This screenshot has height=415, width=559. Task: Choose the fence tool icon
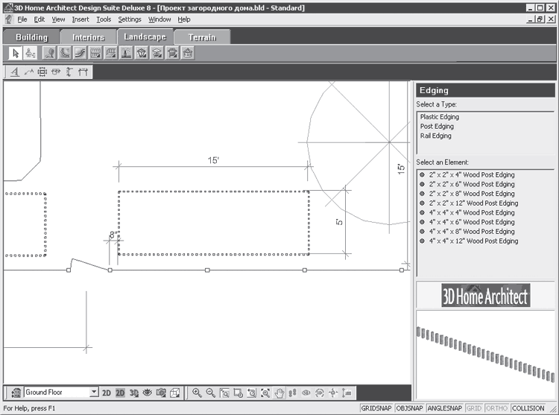point(95,54)
